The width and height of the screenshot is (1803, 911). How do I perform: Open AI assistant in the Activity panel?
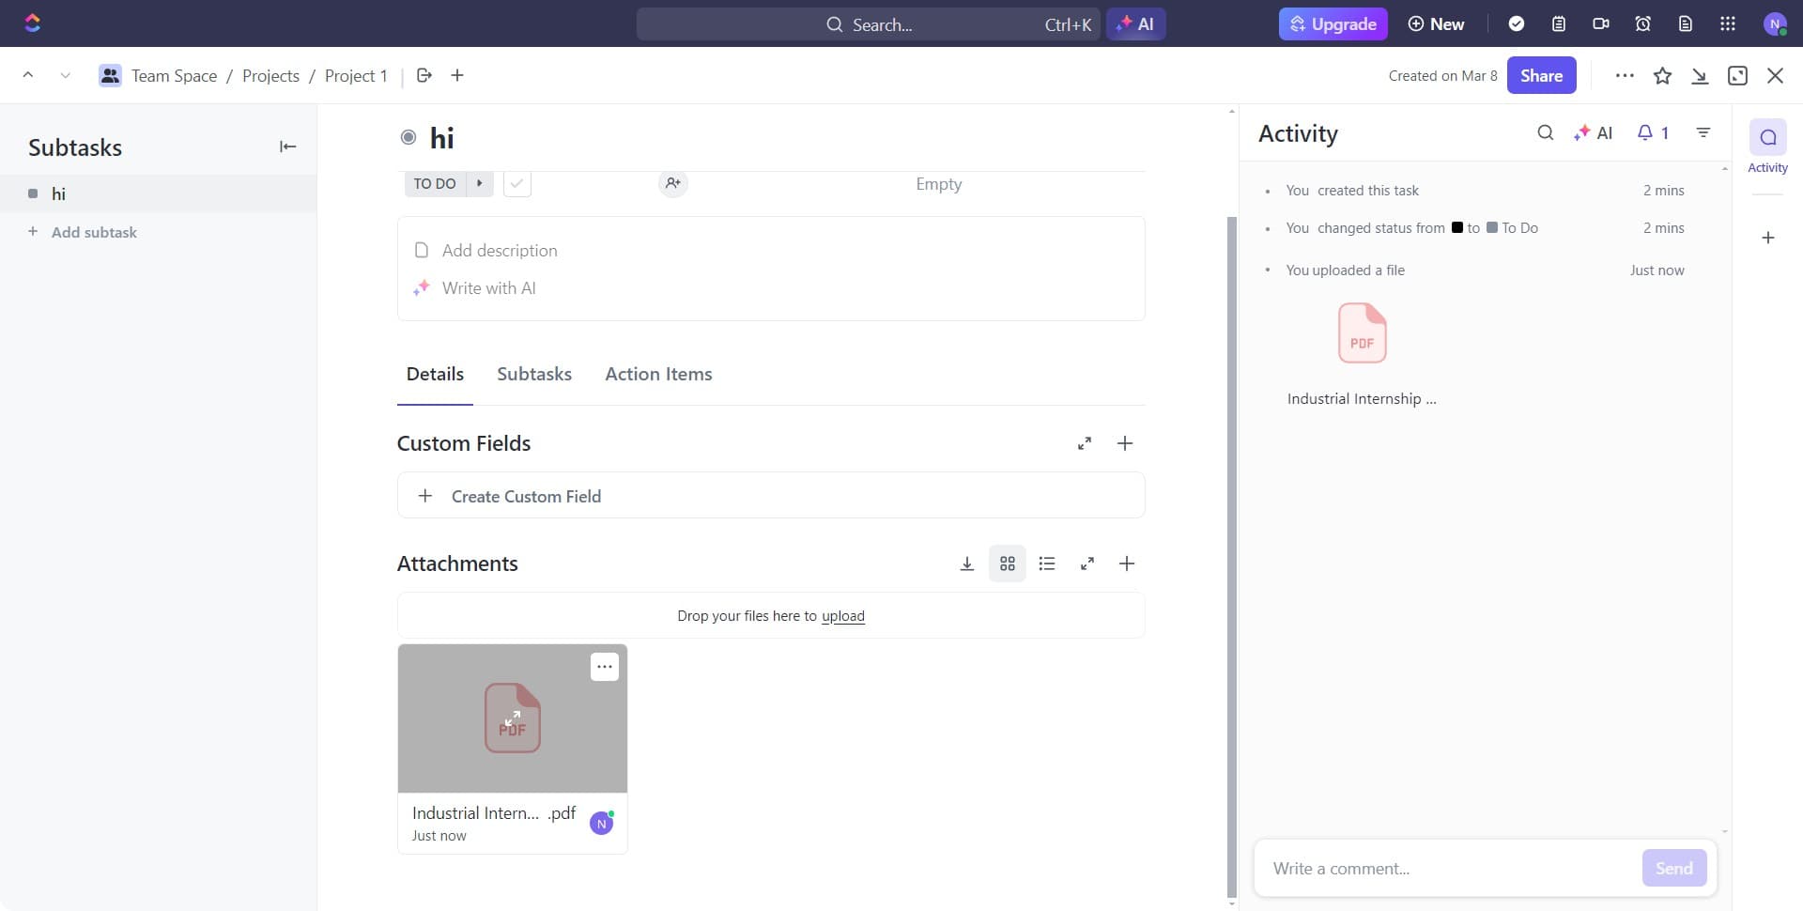click(1594, 132)
